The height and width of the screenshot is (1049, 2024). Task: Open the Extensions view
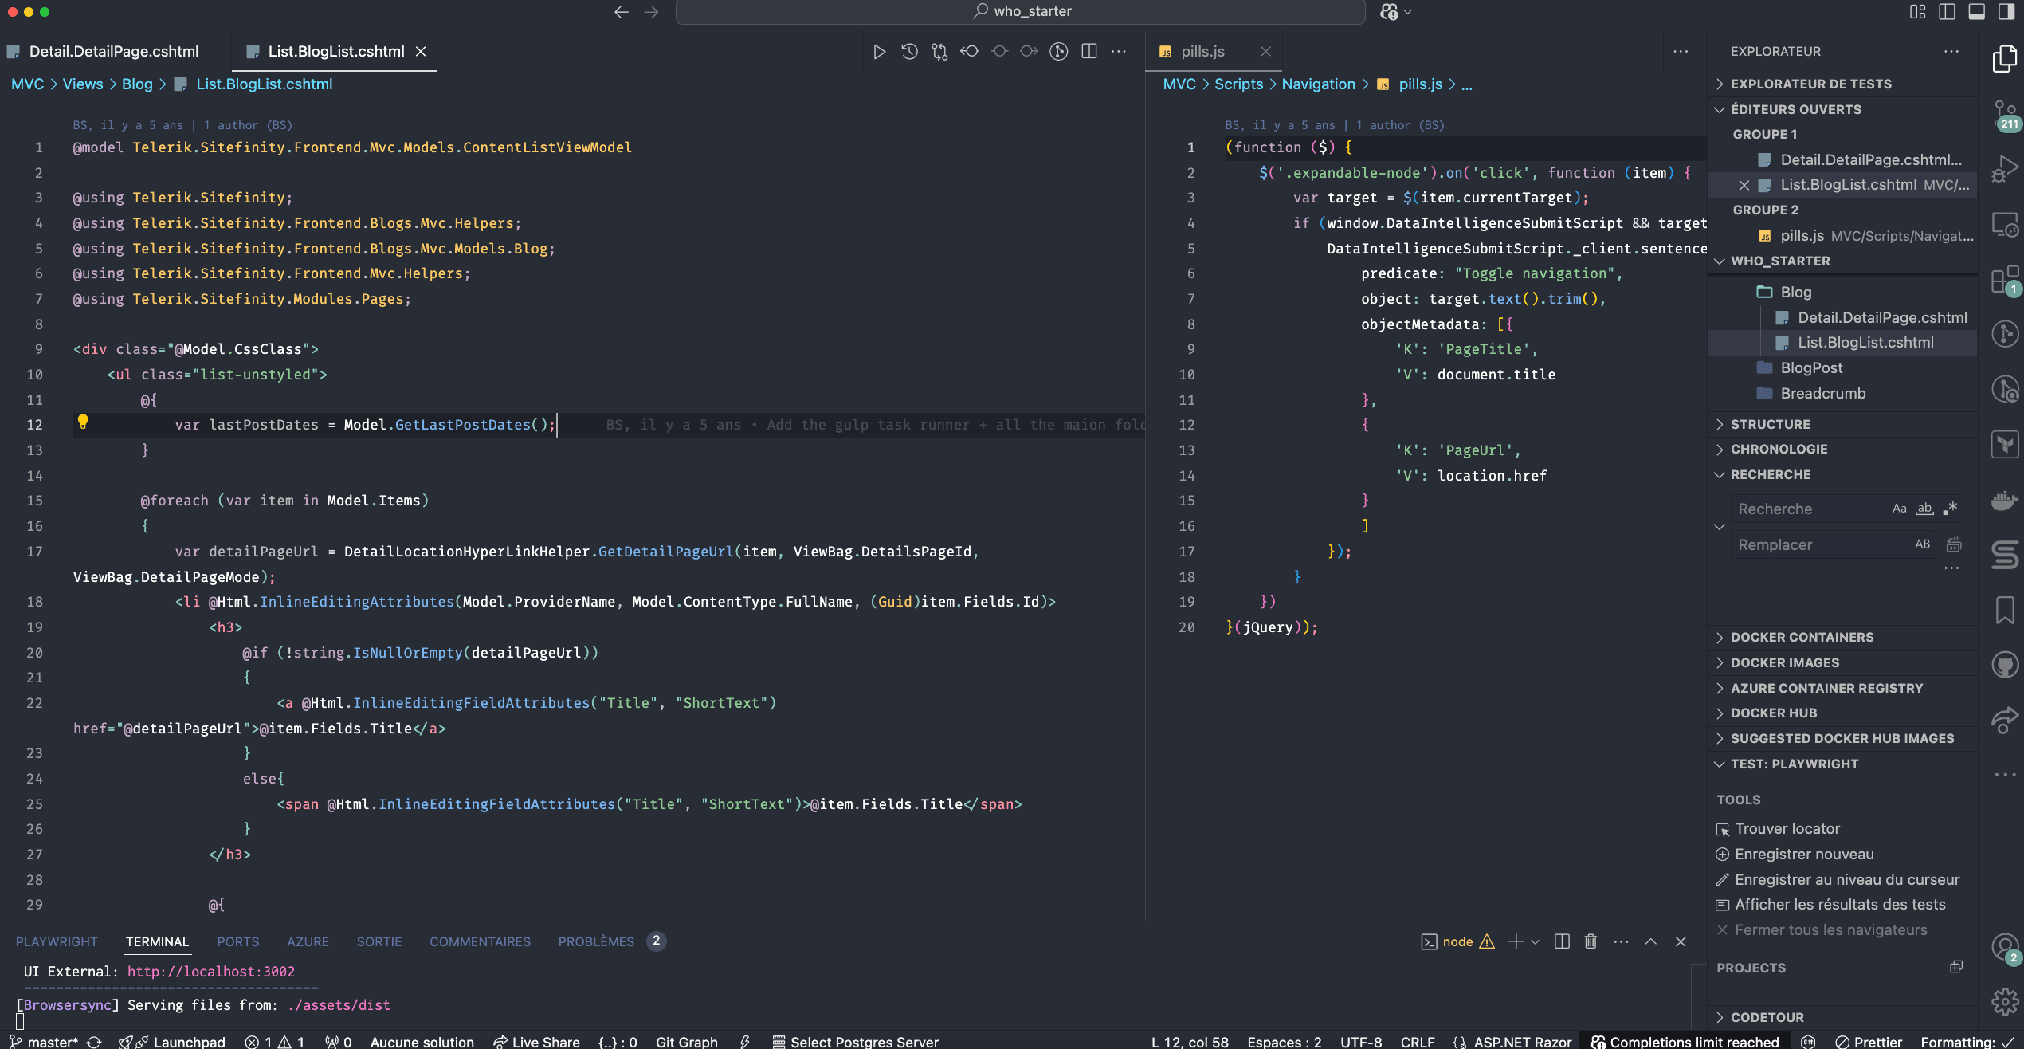point(2004,281)
